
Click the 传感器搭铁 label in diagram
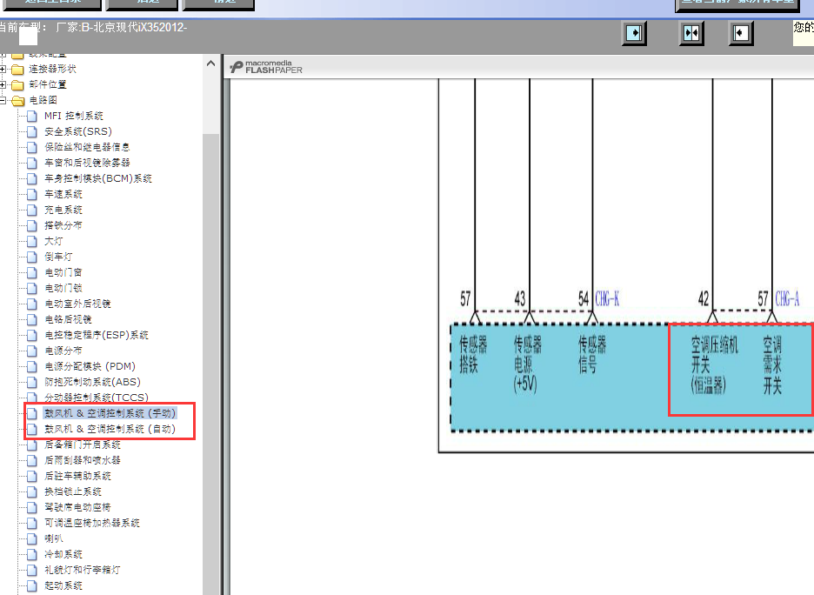click(x=473, y=355)
